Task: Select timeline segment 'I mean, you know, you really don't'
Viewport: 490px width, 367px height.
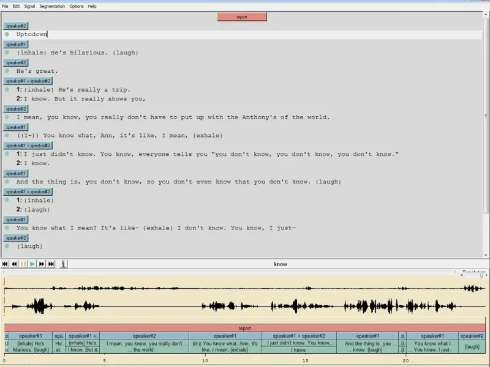Action: 145,346
